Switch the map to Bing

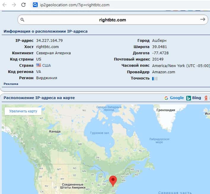196,98
